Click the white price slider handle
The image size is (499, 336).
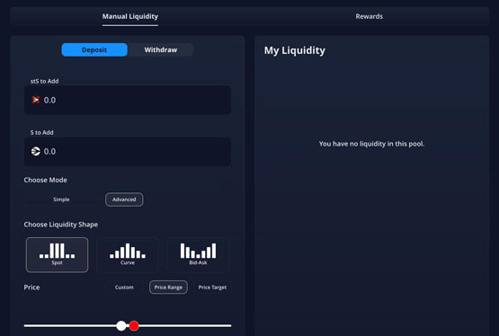coord(121,325)
